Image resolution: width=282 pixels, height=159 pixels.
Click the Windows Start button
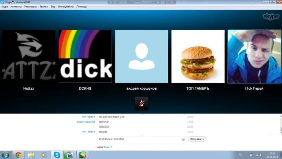pyautogui.click(x=5, y=155)
